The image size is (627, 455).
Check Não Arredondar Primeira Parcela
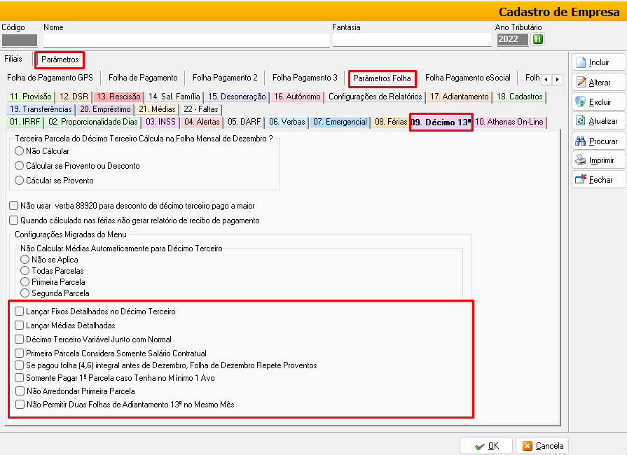[20, 391]
